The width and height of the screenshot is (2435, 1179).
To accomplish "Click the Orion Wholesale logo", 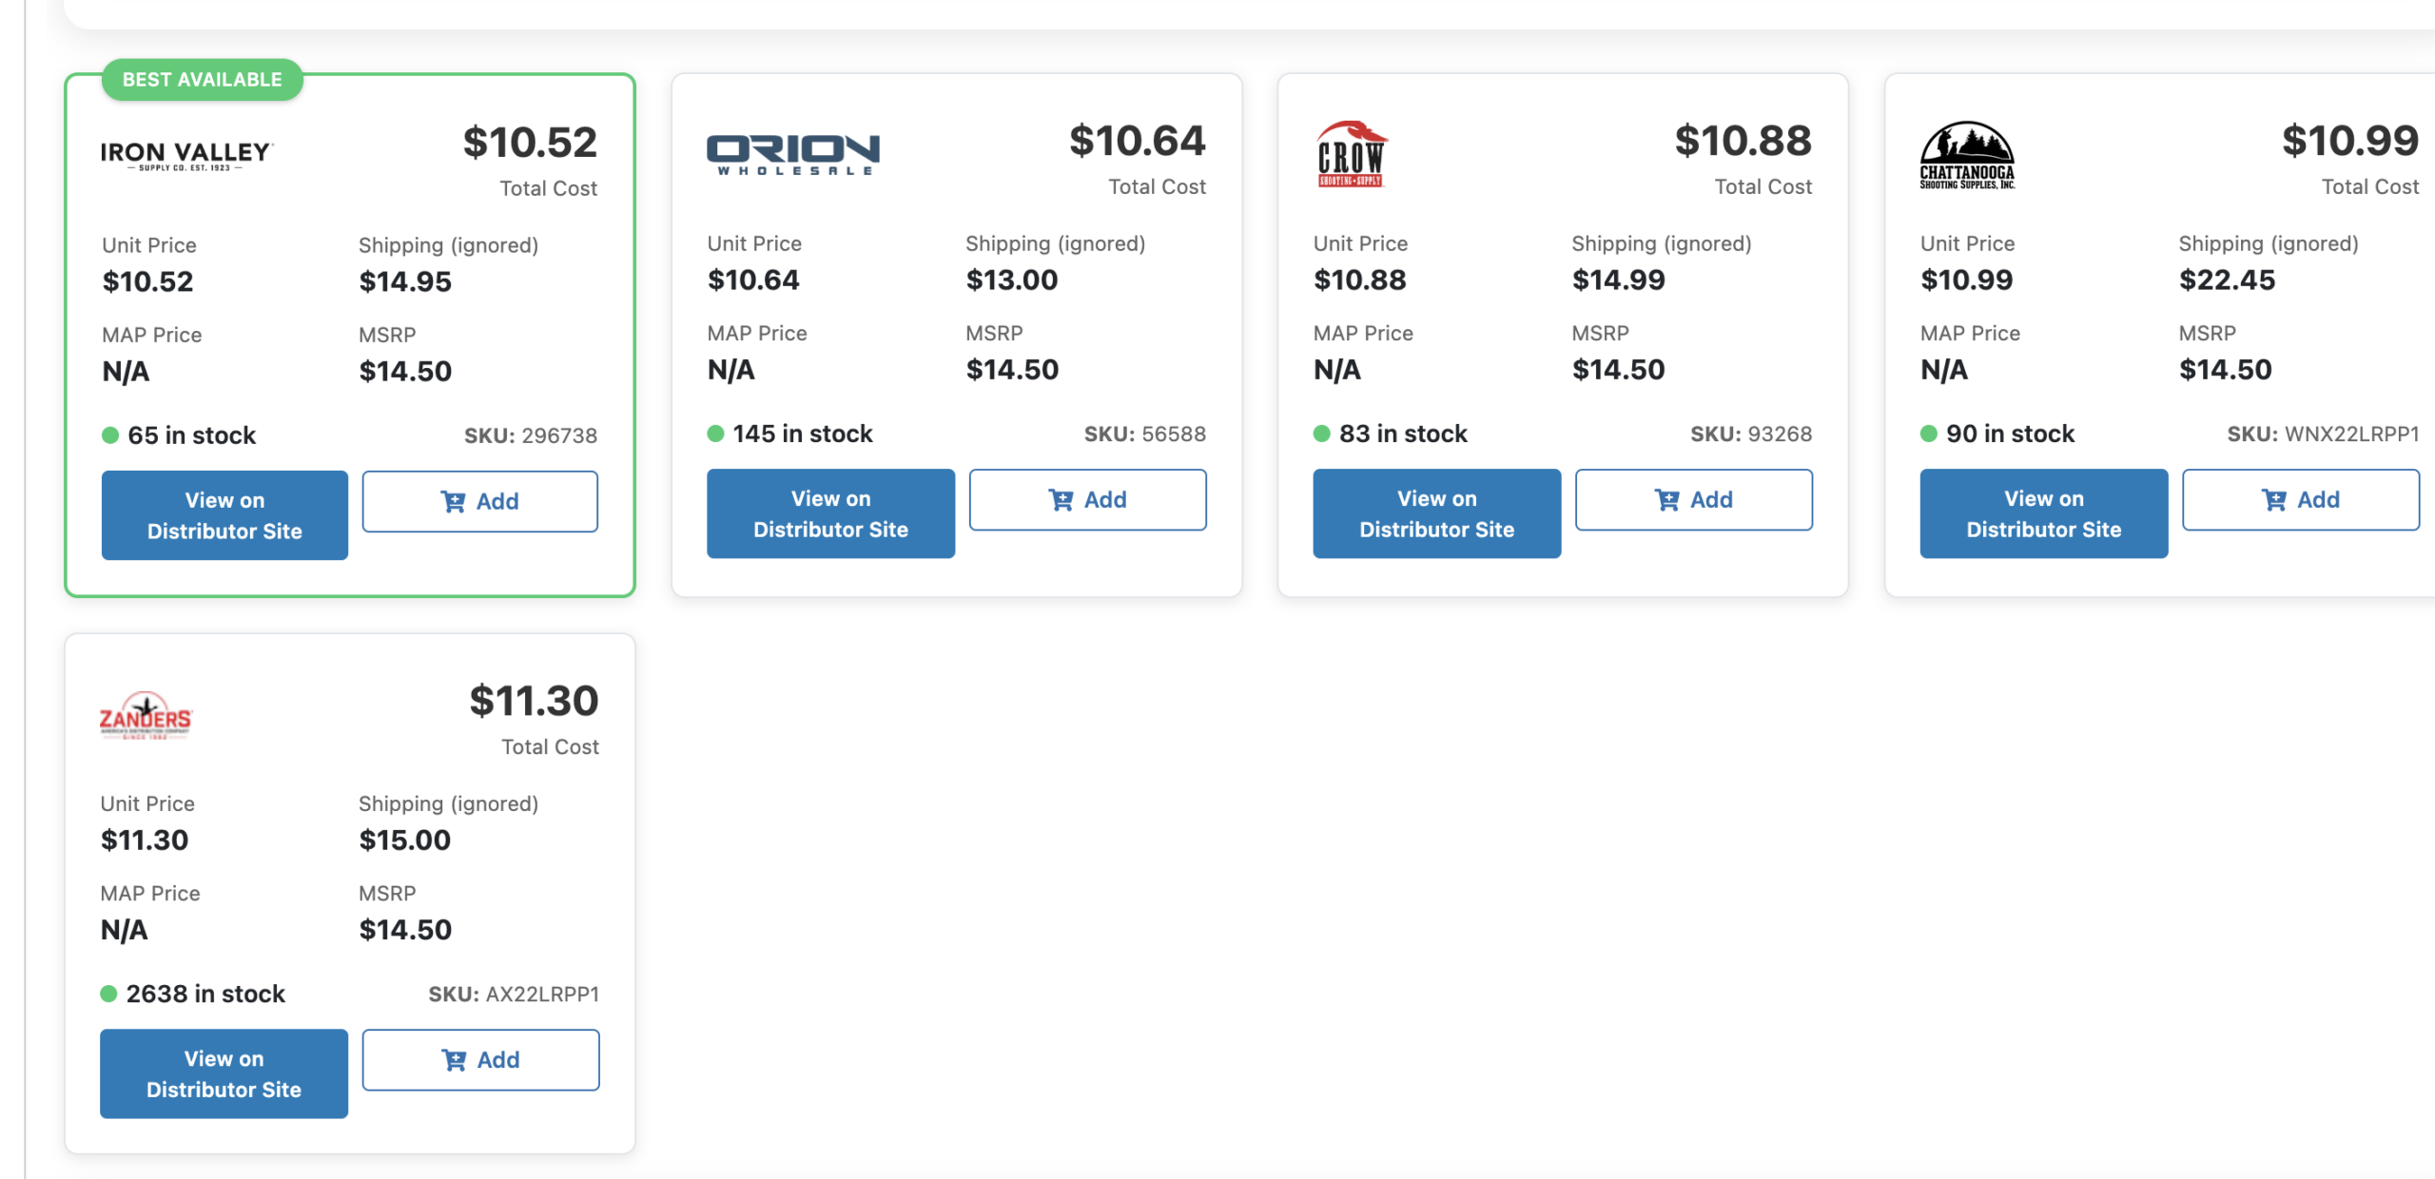I will (x=792, y=154).
